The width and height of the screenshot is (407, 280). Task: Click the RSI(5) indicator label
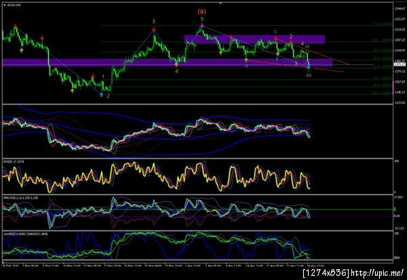coord(14,161)
